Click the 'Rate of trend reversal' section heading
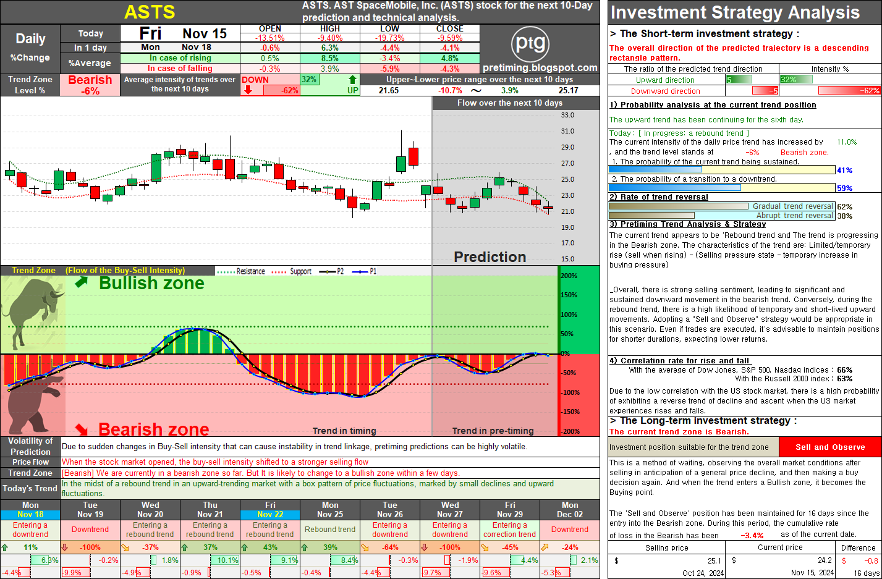The image size is (882, 579). 659,197
